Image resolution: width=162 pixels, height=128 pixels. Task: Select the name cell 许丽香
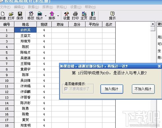click(25, 97)
